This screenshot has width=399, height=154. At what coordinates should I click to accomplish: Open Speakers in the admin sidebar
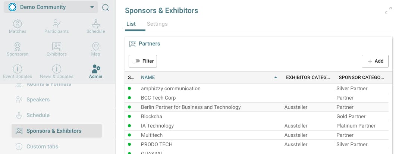pos(38,100)
